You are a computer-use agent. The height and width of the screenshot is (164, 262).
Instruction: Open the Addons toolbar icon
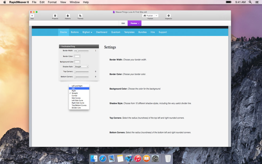68,16
